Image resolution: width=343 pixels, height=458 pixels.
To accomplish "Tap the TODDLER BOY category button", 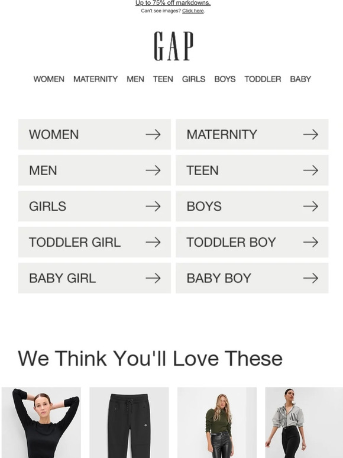I will (252, 242).
